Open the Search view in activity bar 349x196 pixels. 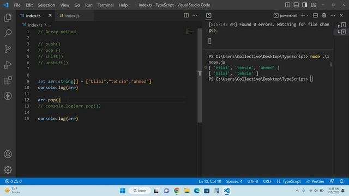point(8,33)
